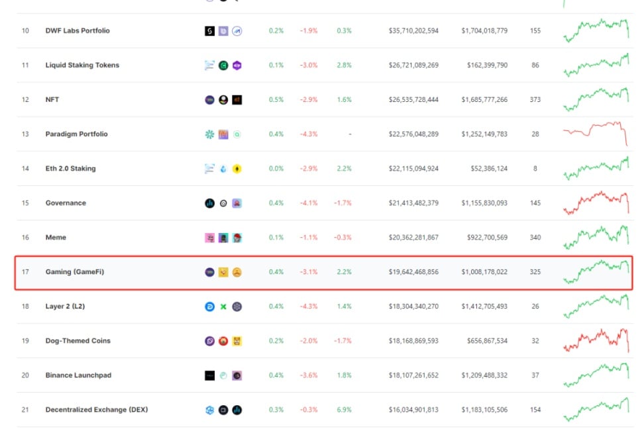Click the yellow dog icon in Dog-Themed Coins row
The width and height of the screenshot is (644, 429).
(237, 341)
